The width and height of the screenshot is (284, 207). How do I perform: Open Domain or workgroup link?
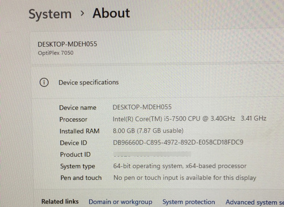click(x=120, y=202)
